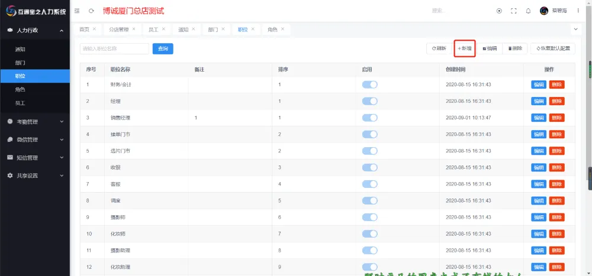Screen dimensions: 592x276
Task: Click the page reload icon in header
Action: click(91, 11)
